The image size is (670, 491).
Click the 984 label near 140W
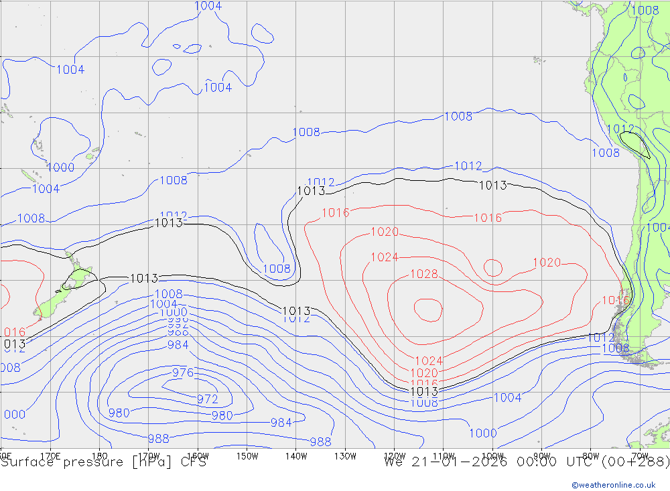coord(281,423)
